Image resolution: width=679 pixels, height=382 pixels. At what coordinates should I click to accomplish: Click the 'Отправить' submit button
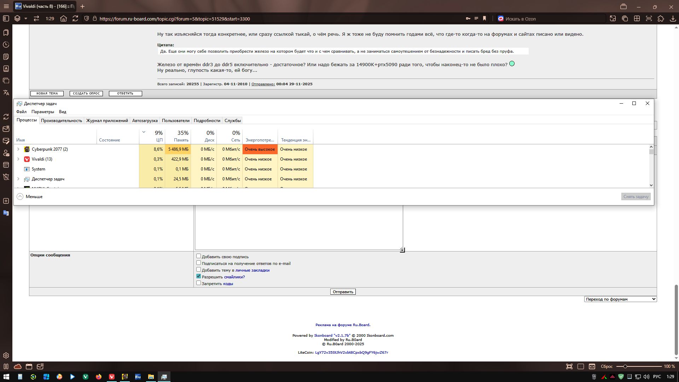tap(343, 292)
